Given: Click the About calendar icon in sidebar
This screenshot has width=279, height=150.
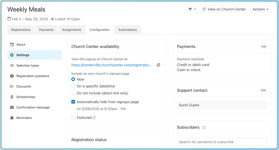Looking at the screenshot, I should 12,45.
